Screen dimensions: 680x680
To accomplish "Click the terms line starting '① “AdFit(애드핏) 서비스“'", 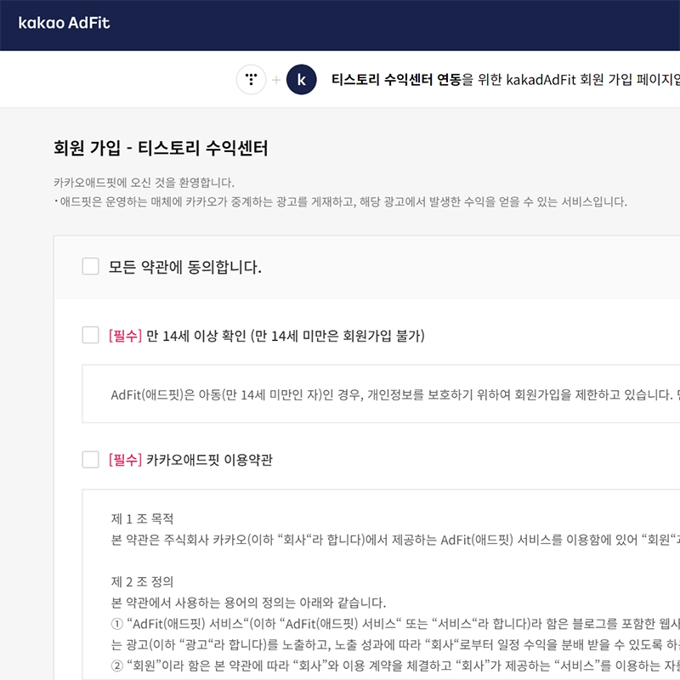I will 395,624.
